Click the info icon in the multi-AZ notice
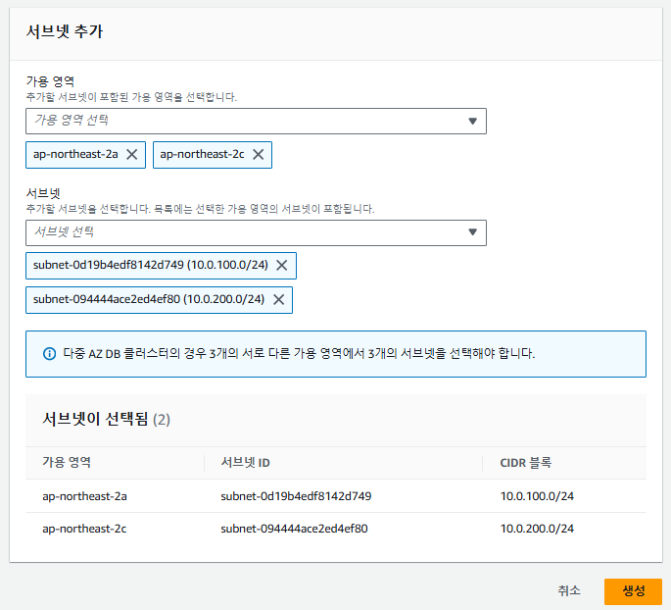Viewport: 671px width, 610px height. pyautogui.click(x=50, y=354)
